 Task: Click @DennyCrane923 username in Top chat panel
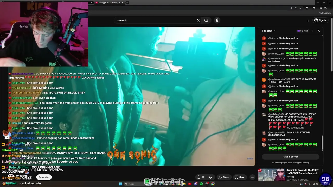click(277, 132)
